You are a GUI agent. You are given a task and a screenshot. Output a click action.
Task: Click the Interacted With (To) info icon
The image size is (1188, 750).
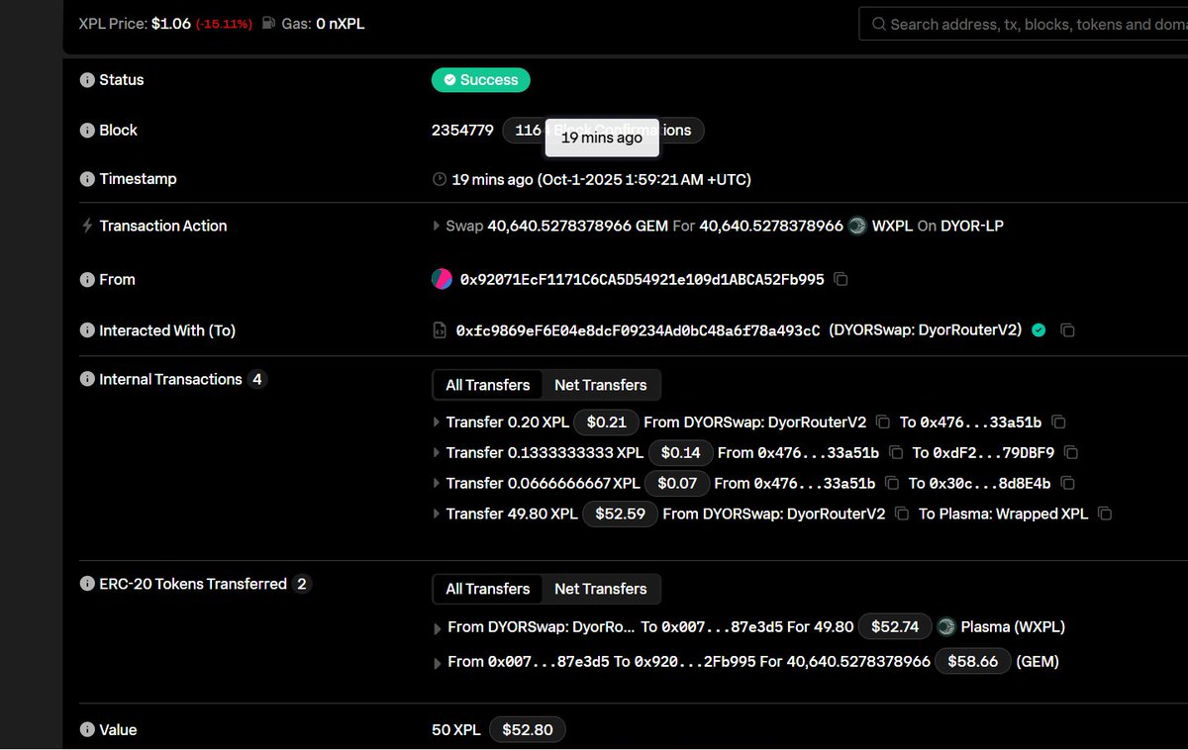click(87, 331)
